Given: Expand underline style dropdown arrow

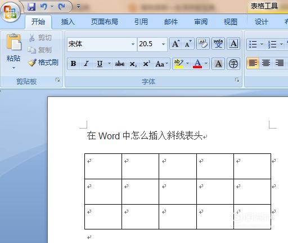Looking at the screenshot, I should [x=109, y=64].
